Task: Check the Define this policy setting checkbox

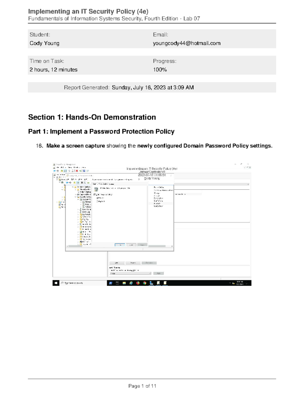Action: click(94, 194)
